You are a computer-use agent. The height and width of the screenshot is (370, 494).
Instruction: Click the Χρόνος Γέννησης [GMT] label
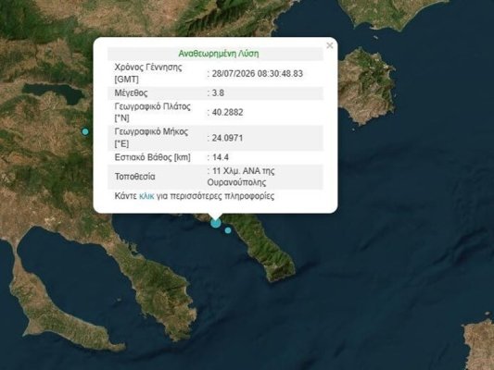click(148, 73)
